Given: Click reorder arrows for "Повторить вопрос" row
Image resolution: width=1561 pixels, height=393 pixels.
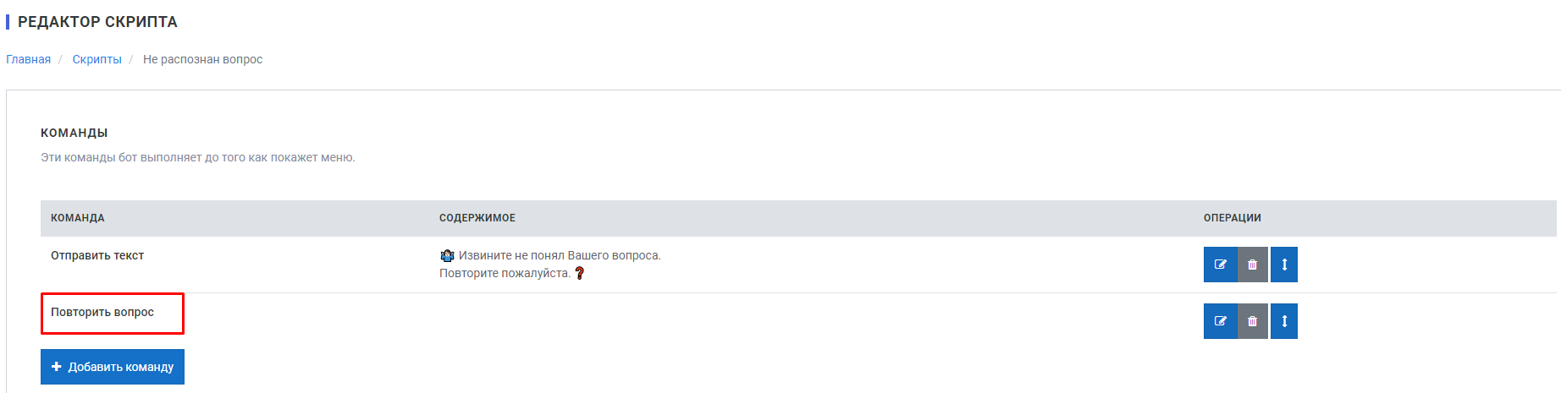Looking at the screenshot, I should pyautogui.click(x=1284, y=321).
